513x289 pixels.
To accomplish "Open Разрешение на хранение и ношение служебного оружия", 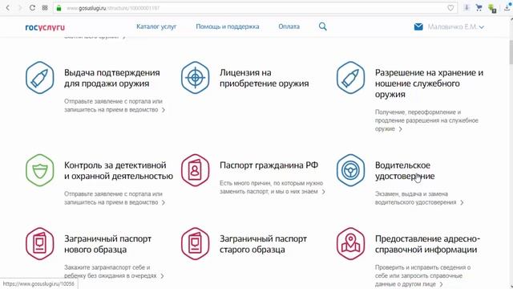I will click(x=429, y=83).
